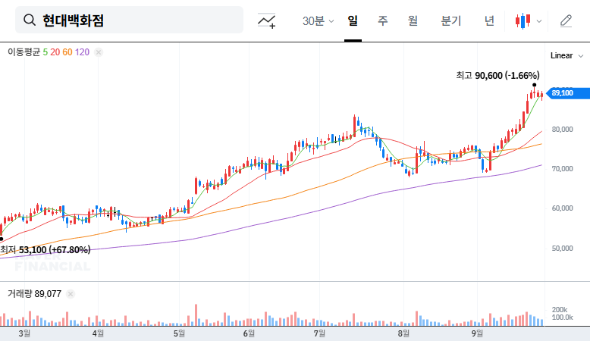Click the 50,000 price axis label
The width and height of the screenshot is (590, 341).
[562, 248]
